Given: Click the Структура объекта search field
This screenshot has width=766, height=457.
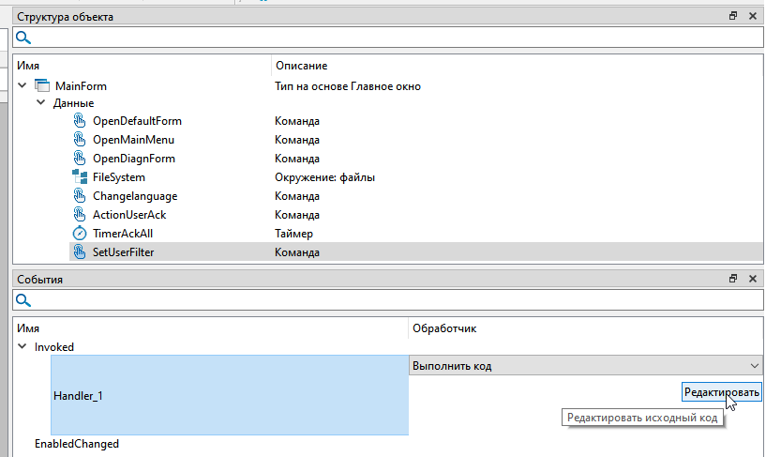Looking at the screenshot, I should [394, 38].
